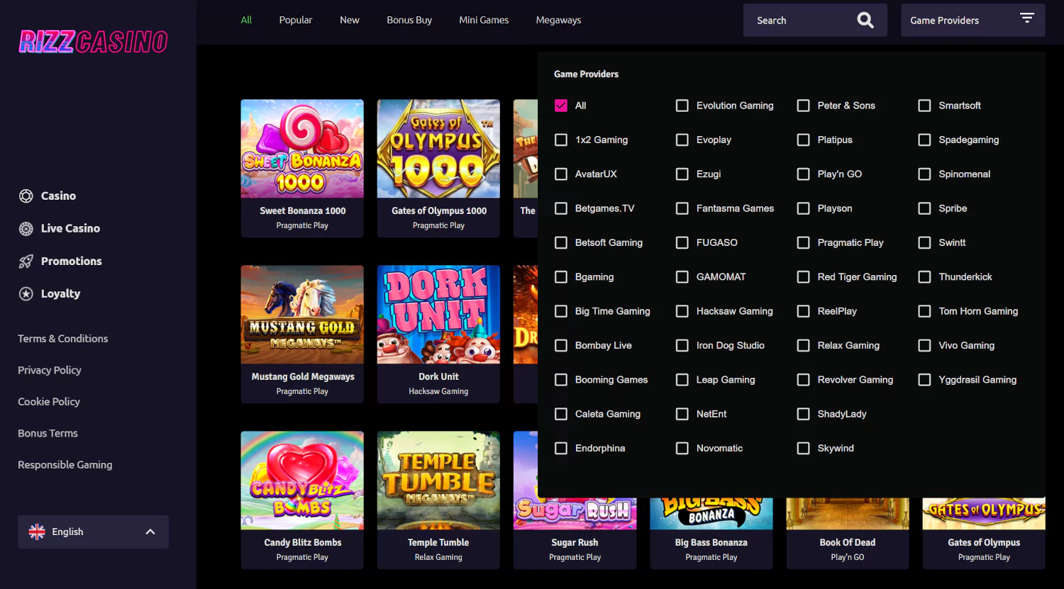
Task: Enable the Big Time Gaming filter
Action: click(x=561, y=311)
